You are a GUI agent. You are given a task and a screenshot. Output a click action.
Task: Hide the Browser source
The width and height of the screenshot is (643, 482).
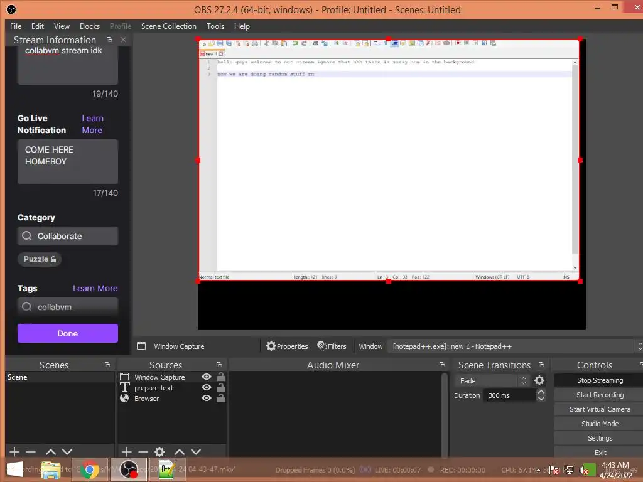[207, 398]
